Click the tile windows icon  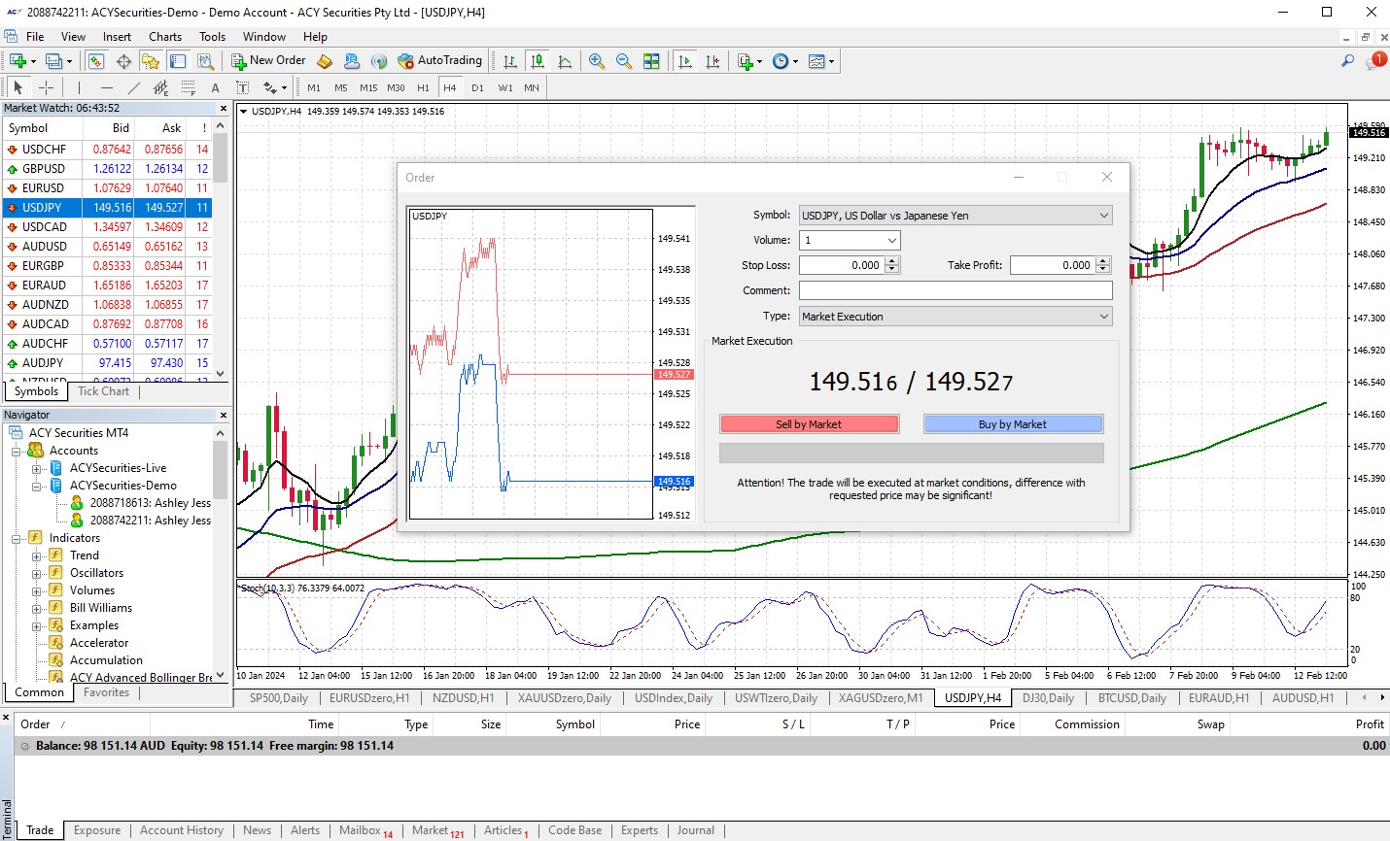click(651, 61)
